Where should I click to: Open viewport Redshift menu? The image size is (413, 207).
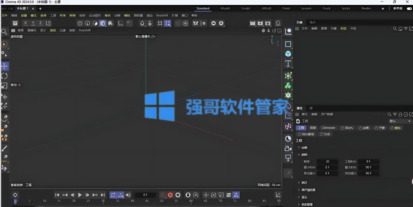(85, 30)
